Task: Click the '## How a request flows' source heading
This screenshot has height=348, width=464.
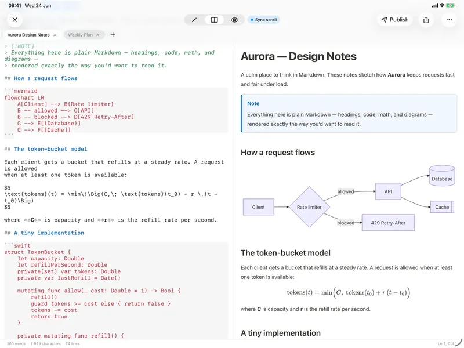Action: click(41, 78)
